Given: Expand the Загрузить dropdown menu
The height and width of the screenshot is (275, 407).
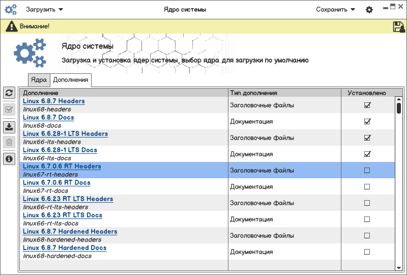Looking at the screenshot, I should [45, 10].
